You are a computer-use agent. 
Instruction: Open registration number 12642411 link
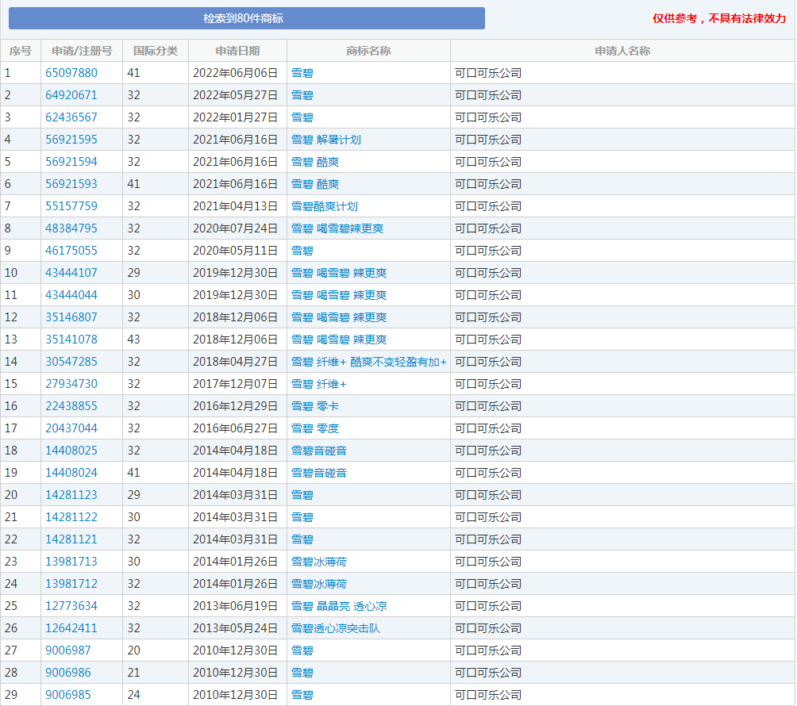coord(71,628)
